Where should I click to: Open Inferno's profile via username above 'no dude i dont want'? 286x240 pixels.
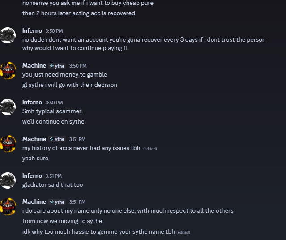tap(32, 30)
